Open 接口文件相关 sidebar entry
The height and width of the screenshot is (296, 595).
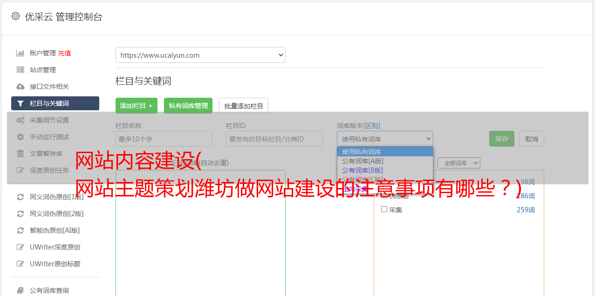(x=49, y=87)
